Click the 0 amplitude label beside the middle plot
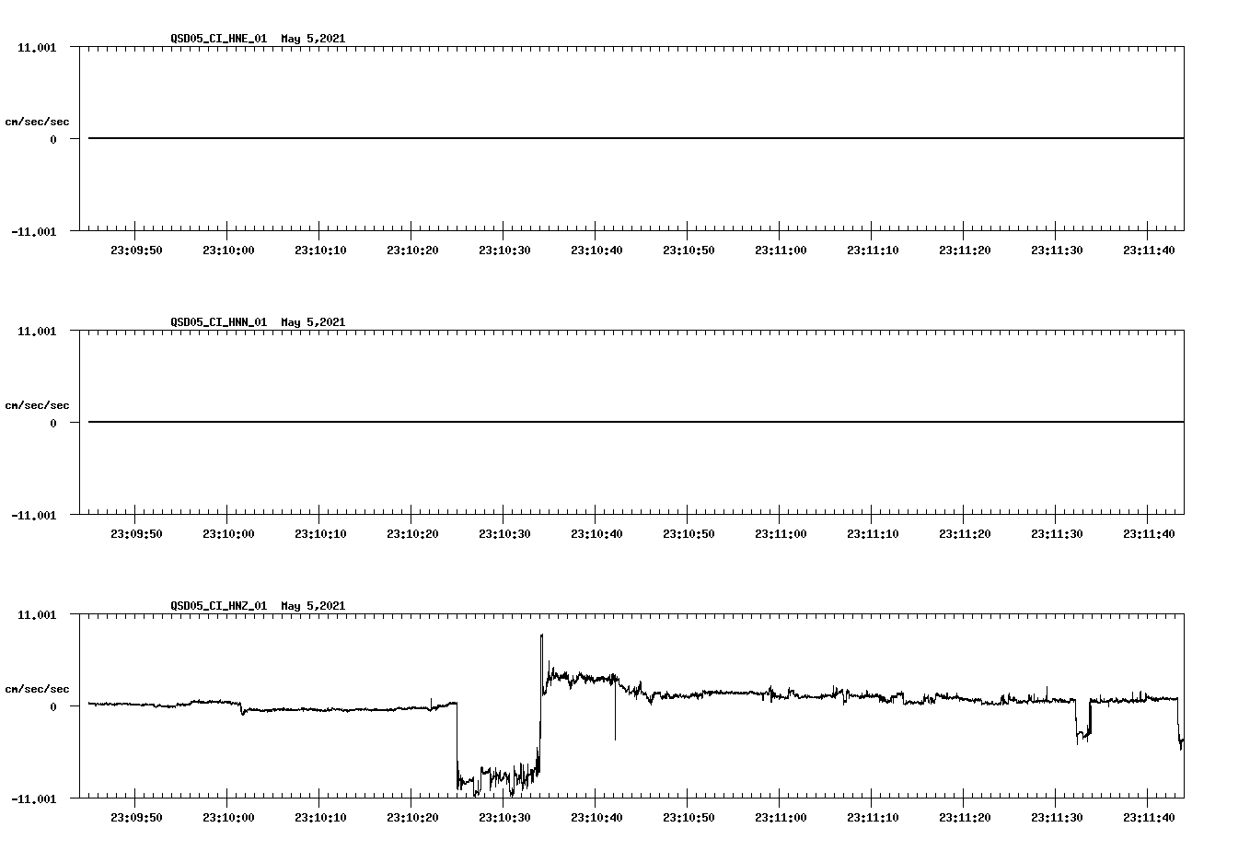Viewport: 1250px width, 851px height. click(55, 422)
